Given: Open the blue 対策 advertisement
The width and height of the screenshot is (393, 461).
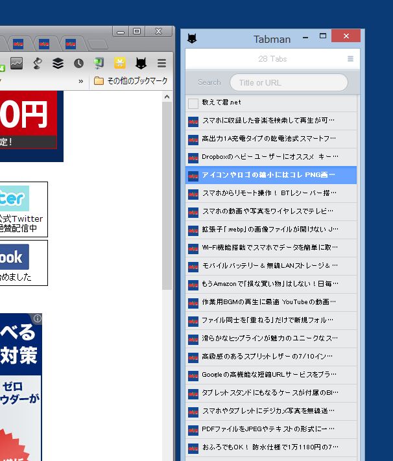Looking at the screenshot, I should (21, 387).
